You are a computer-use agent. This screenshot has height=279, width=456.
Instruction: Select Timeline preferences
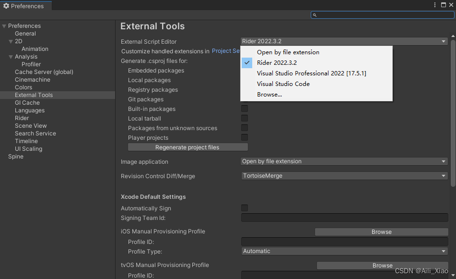(26, 141)
